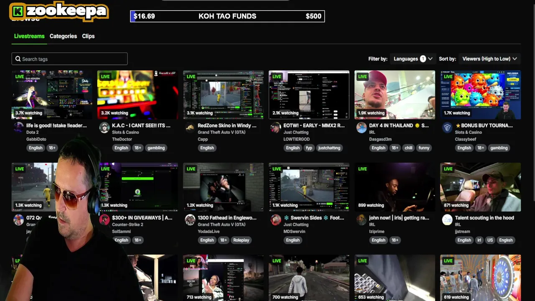Open SolSammi channel avatar
Screen dimensions: 535x301
[x=104, y=220]
